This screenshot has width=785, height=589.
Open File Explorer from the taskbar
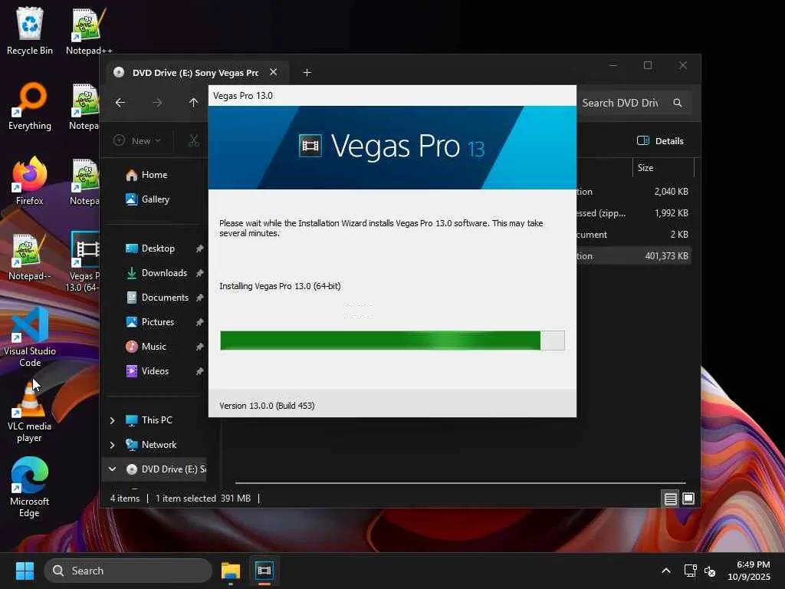click(x=231, y=571)
